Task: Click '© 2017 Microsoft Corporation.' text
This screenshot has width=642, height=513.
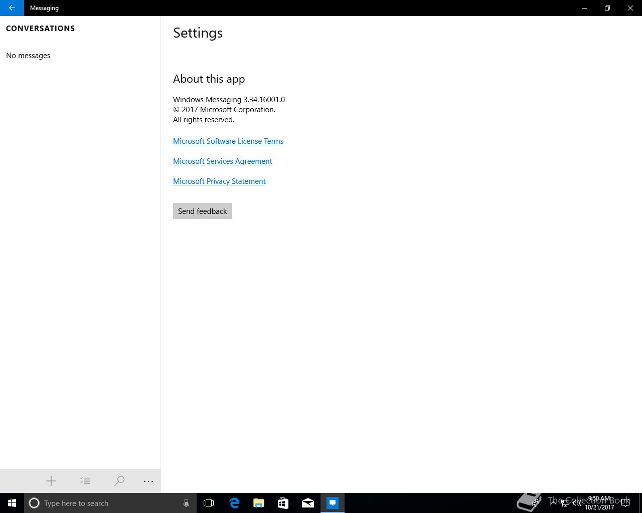Action: (x=224, y=110)
